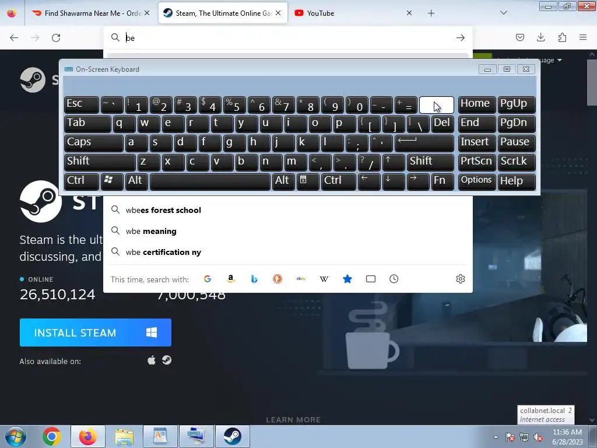Expand the language dropdown on Steam page
This screenshot has height=448, width=597.
559,60
